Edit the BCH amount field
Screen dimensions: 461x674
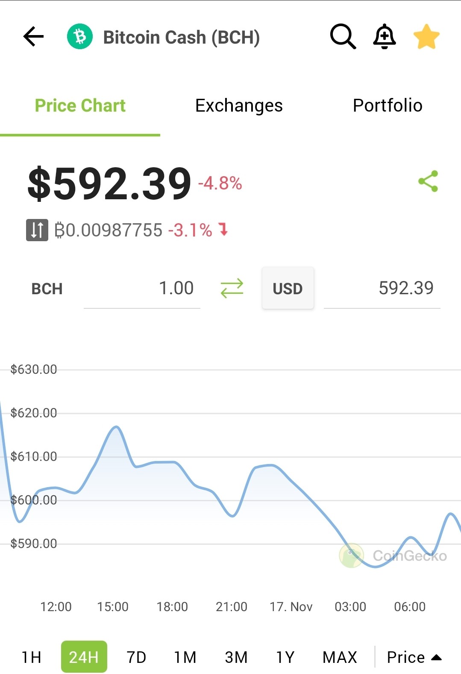pos(142,288)
